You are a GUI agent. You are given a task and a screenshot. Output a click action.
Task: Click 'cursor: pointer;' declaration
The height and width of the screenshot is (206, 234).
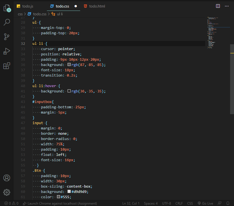pos(58,49)
